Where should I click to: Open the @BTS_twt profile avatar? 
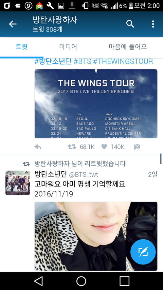(x=18, y=183)
